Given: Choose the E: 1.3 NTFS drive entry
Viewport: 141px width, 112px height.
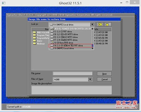Looking at the screenshot, I should pyautogui.click(x=70, y=37).
